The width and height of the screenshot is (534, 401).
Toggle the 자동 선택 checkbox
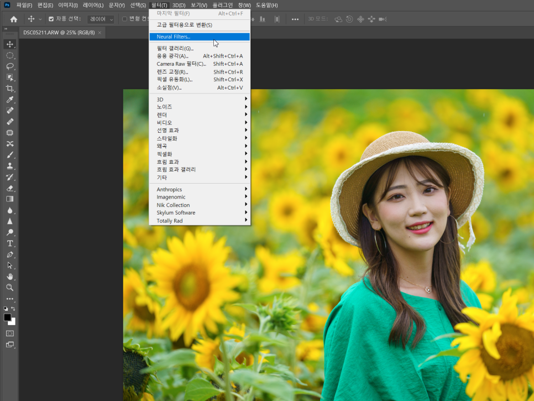point(51,19)
